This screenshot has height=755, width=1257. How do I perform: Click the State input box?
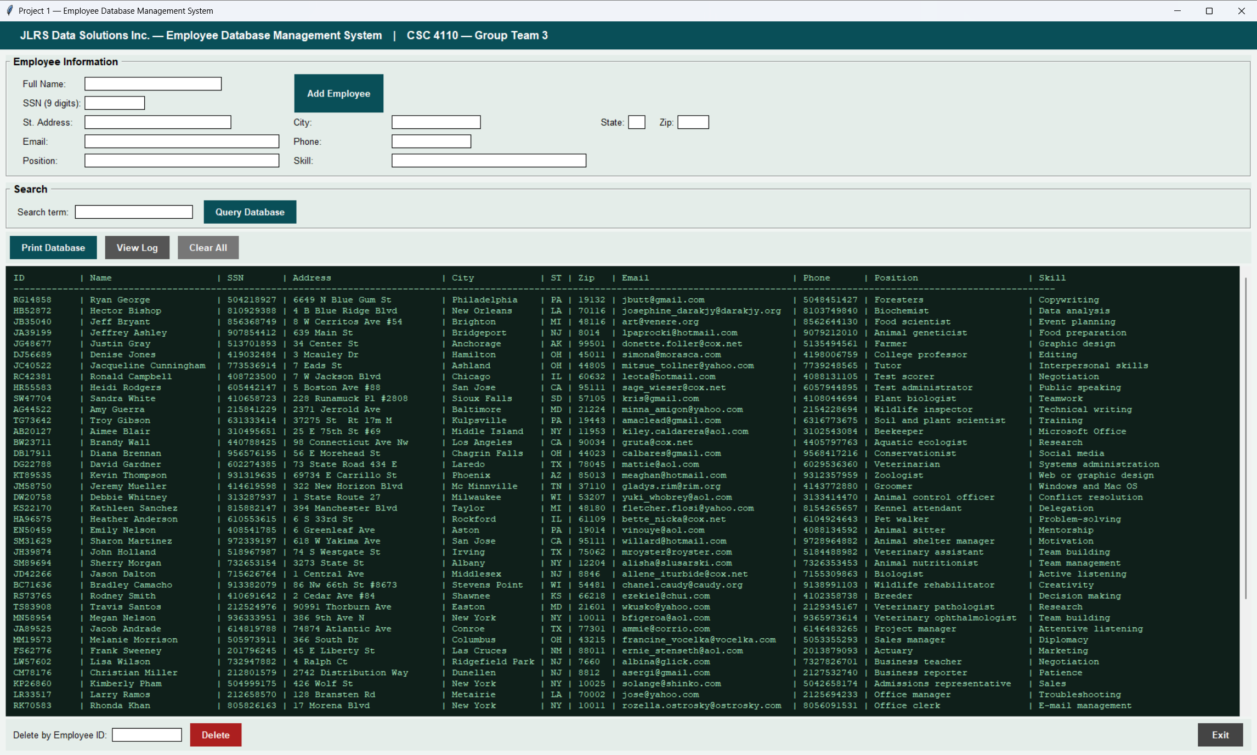pos(637,122)
